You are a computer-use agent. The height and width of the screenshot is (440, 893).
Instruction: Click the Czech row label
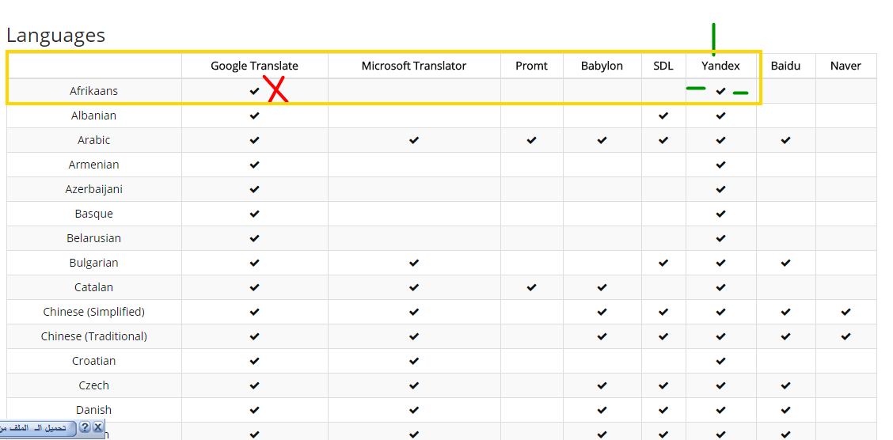click(94, 385)
